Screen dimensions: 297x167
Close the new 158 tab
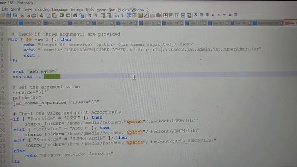[112, 23]
